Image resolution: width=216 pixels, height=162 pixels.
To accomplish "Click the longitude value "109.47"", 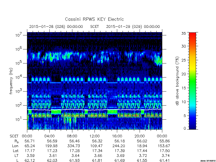I will [x=96, y=146].
